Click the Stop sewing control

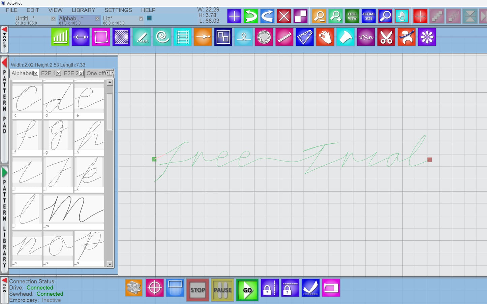click(197, 290)
